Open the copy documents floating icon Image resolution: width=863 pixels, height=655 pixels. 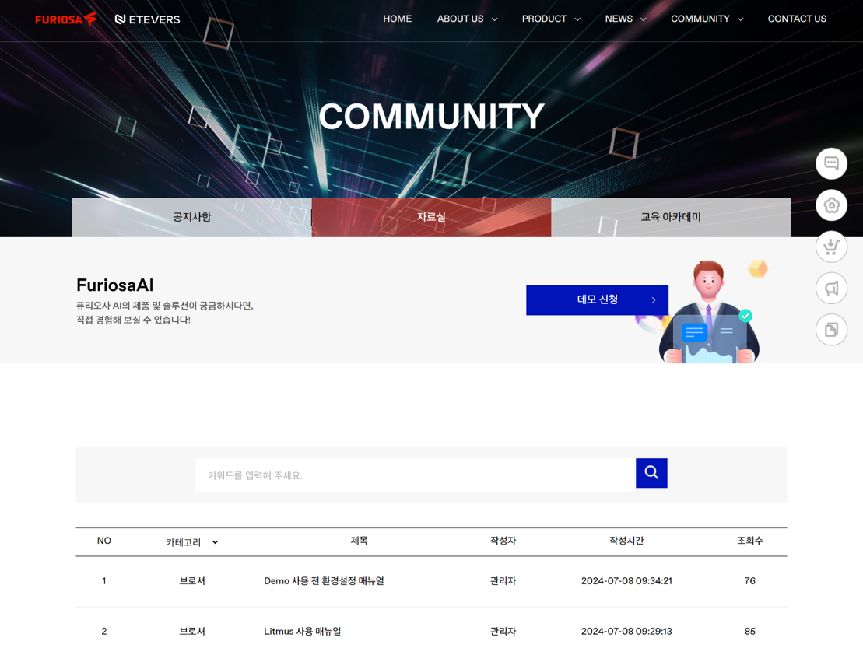point(831,329)
